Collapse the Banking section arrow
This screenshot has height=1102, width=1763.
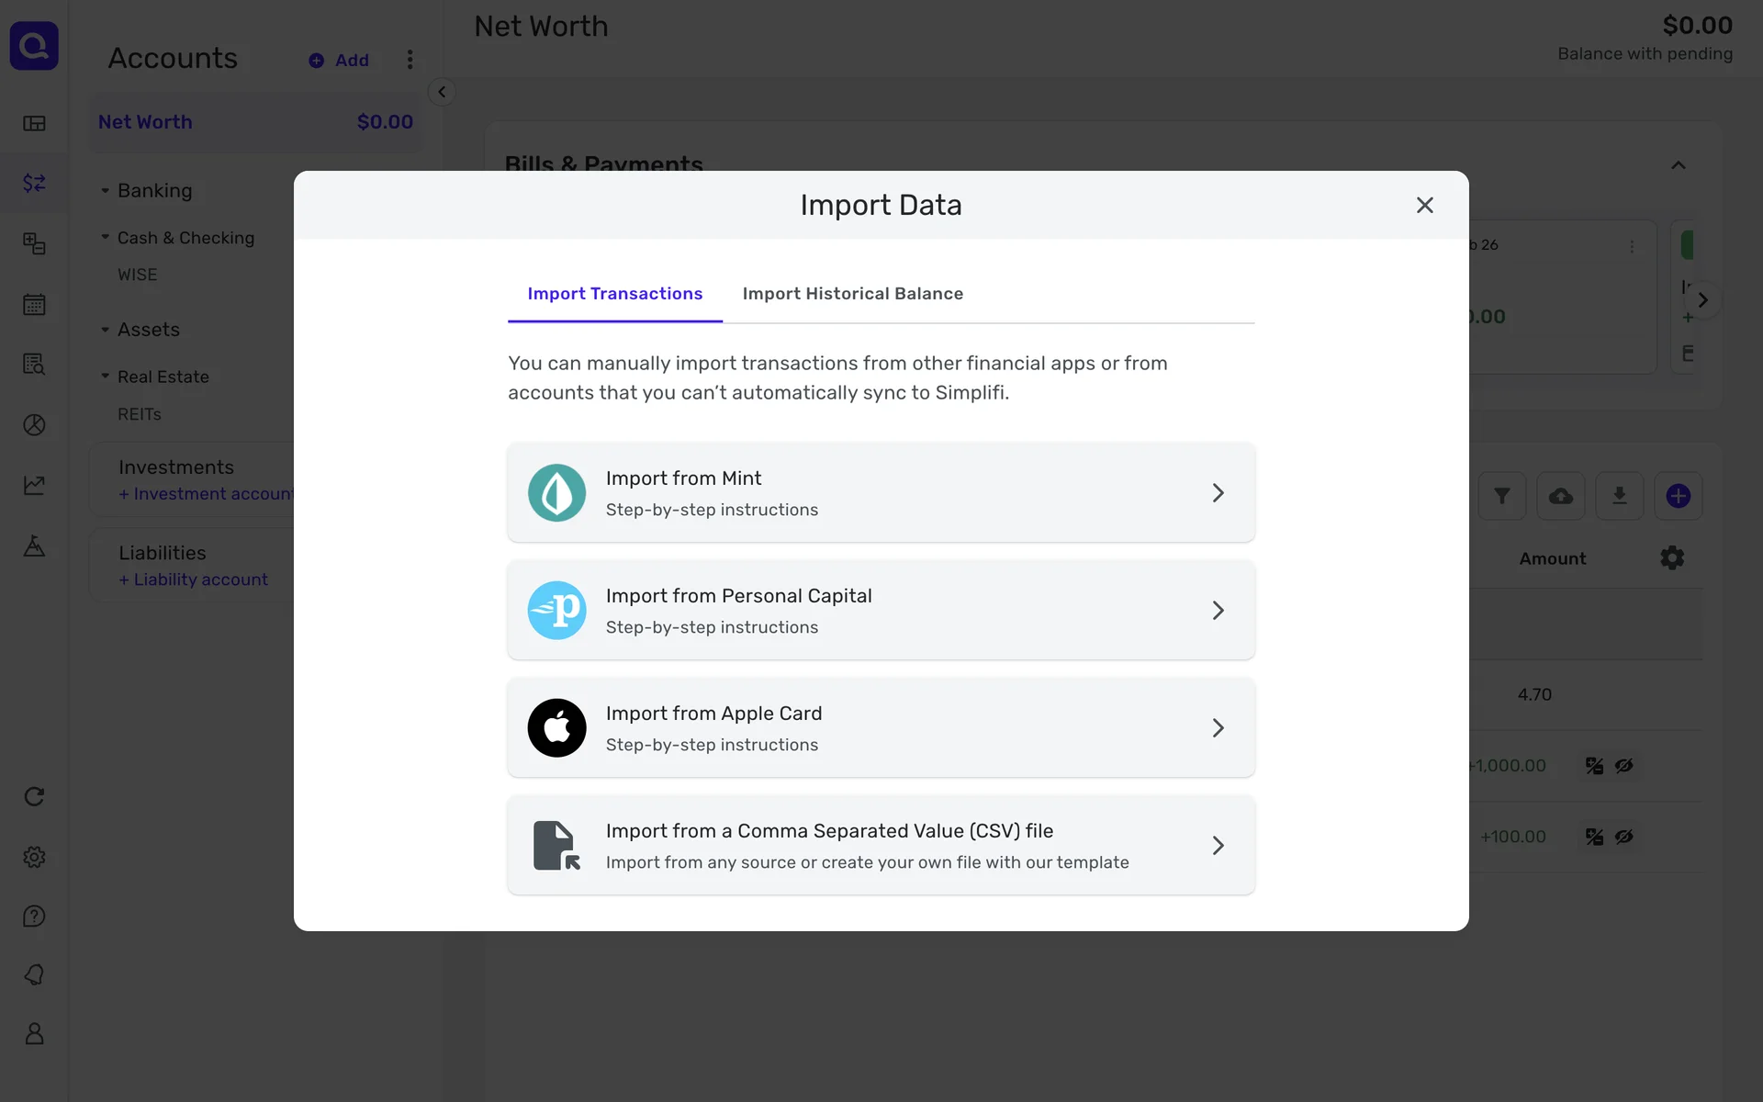(105, 191)
